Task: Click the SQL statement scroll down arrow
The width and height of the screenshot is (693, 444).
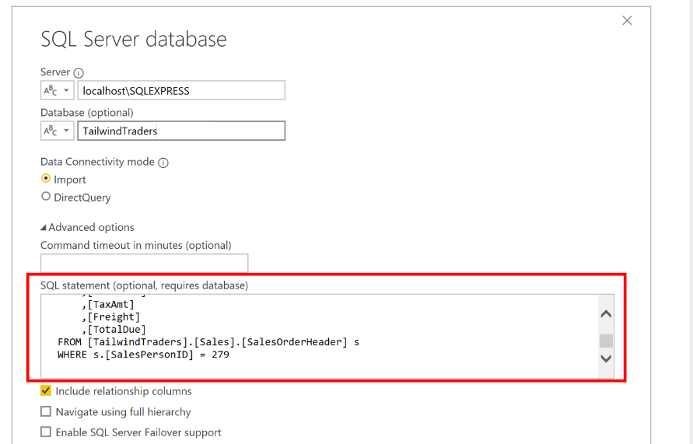Action: 606,358
